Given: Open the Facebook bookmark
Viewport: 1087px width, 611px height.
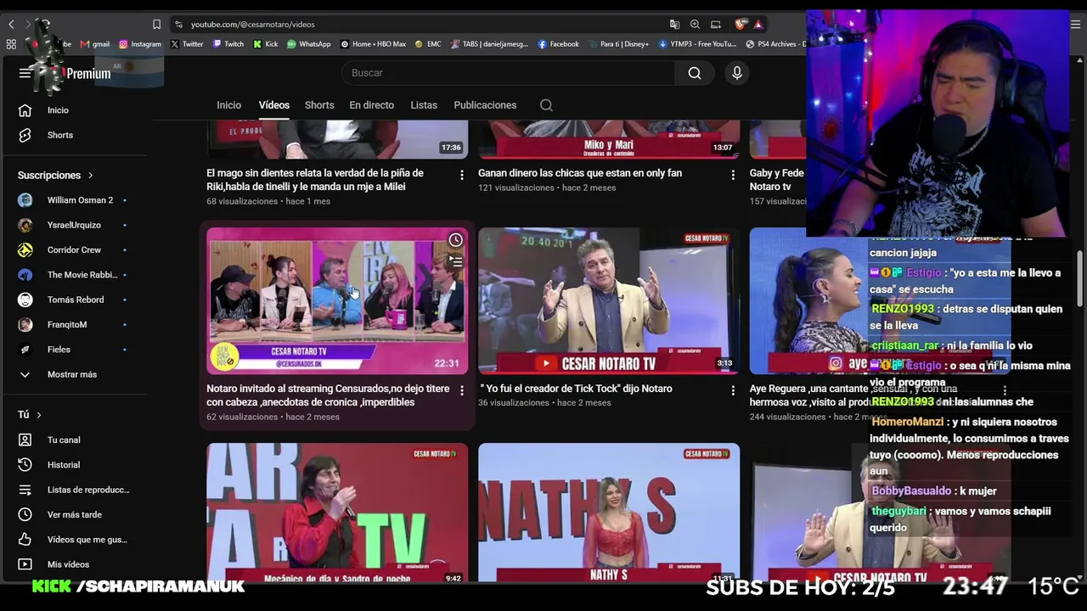Looking at the screenshot, I should pyautogui.click(x=559, y=44).
